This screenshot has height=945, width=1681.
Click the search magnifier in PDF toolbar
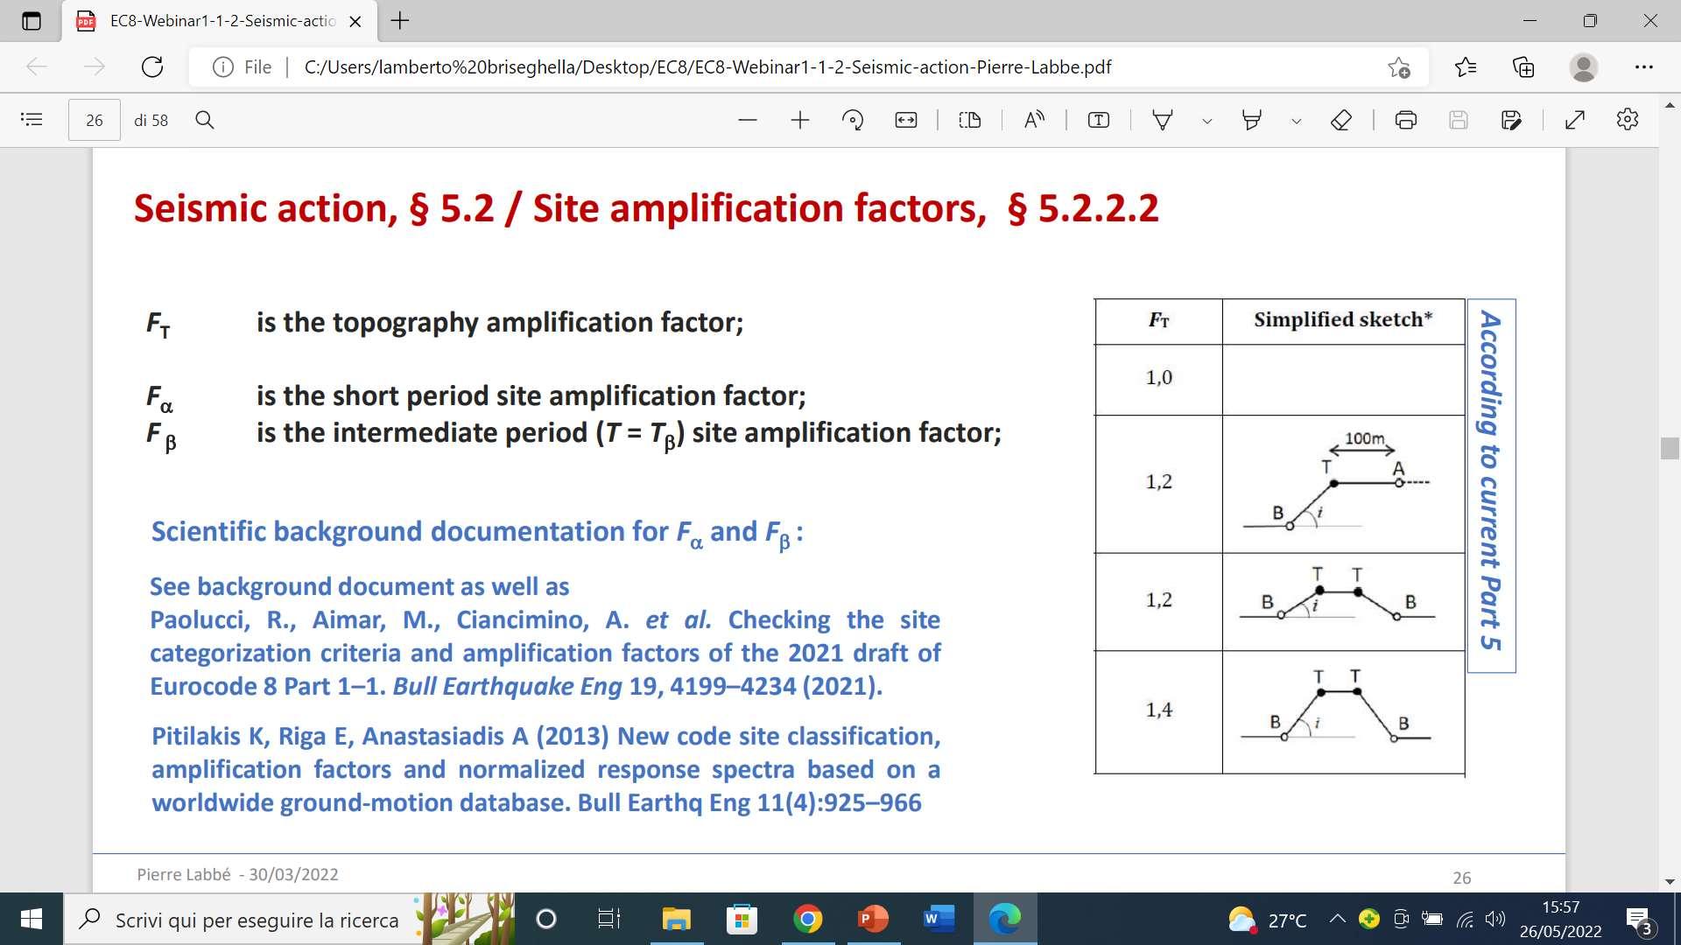205,120
